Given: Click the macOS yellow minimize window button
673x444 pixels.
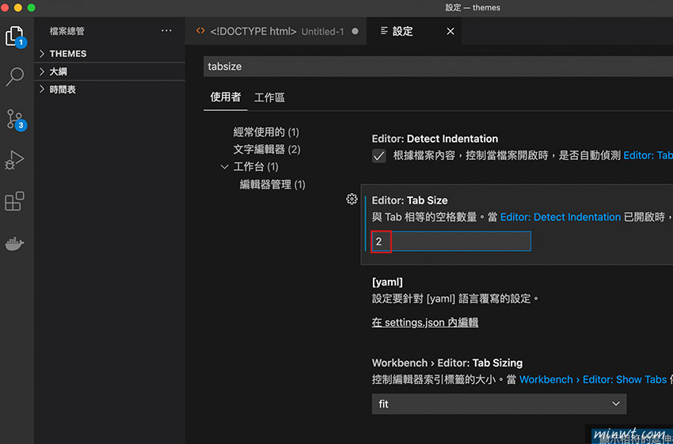Looking at the screenshot, I should tap(18, 7).
